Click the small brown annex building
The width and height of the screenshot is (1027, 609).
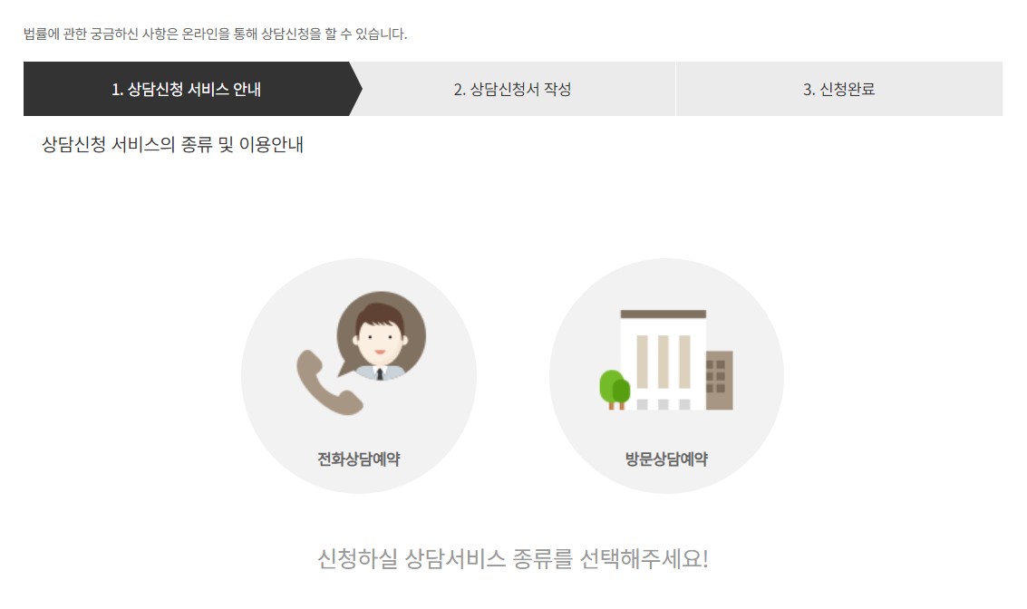(x=719, y=380)
